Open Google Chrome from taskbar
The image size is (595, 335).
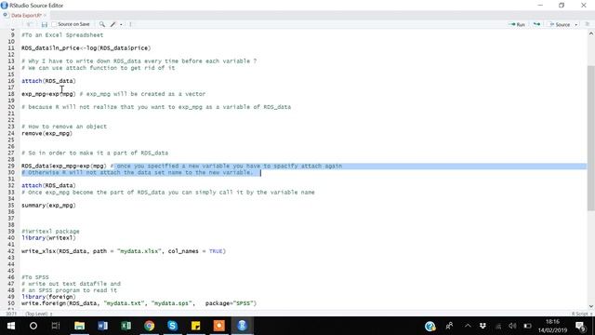[x=149, y=326]
